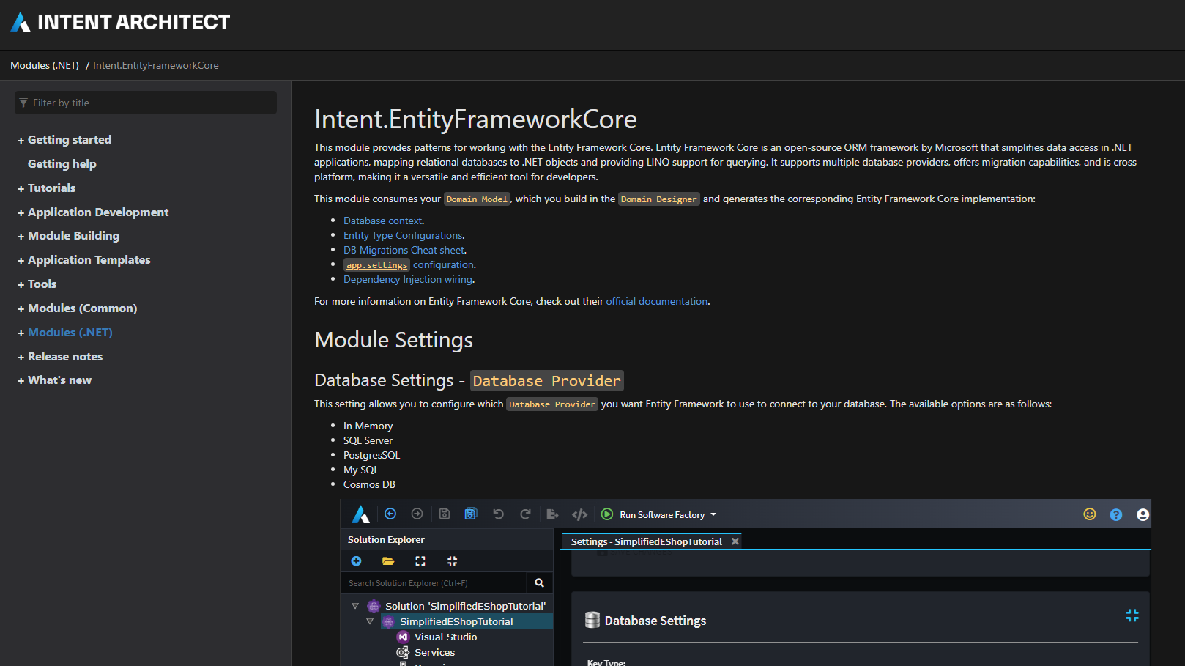Open the Database context link
The height and width of the screenshot is (666, 1185).
click(383, 221)
